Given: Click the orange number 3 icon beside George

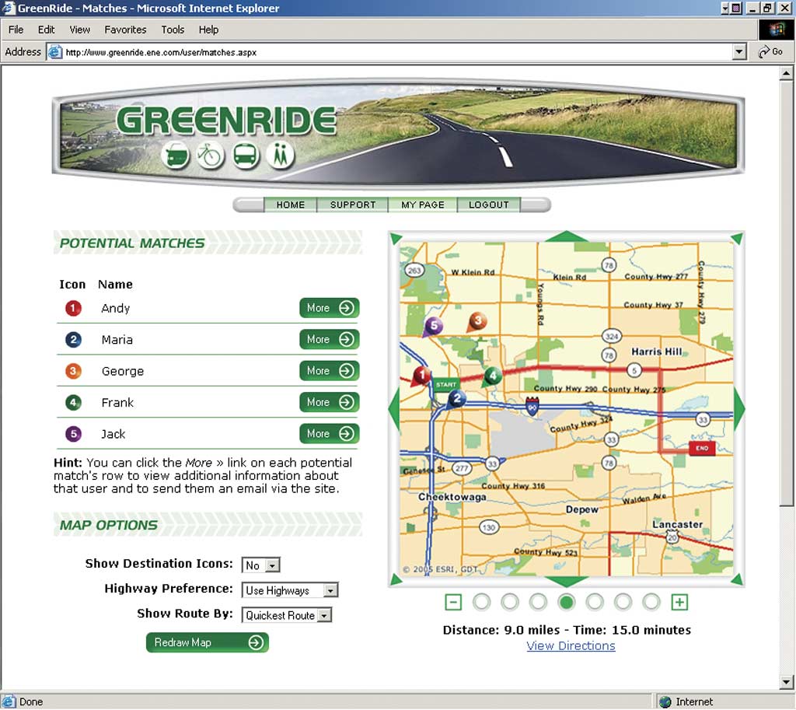Looking at the screenshot, I should point(73,371).
